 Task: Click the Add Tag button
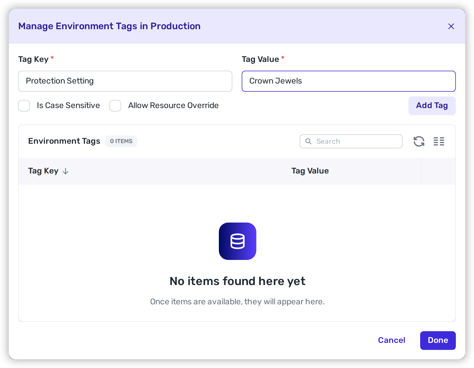tap(432, 106)
